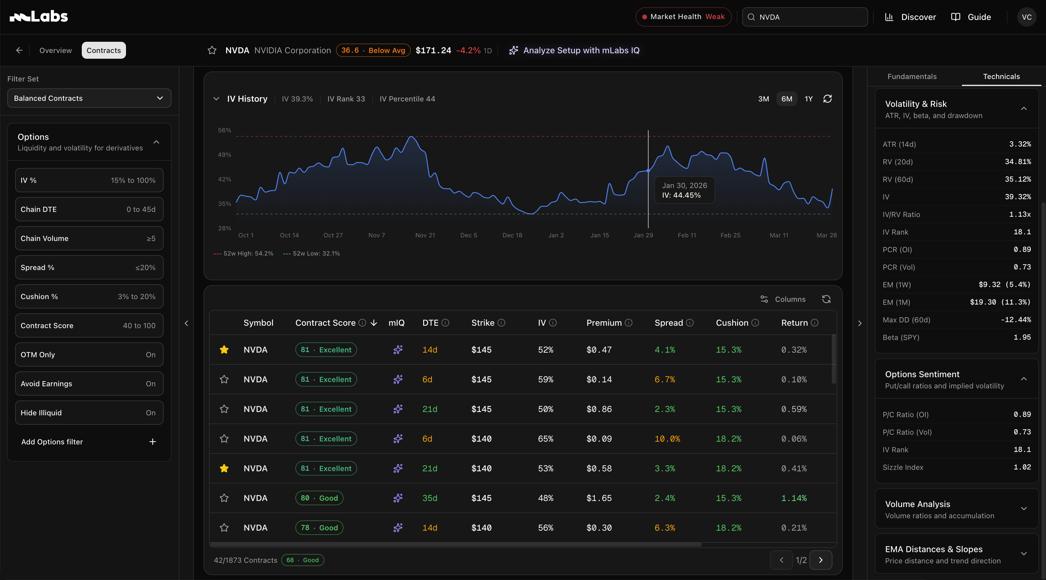Collapse the IV History panel
The width and height of the screenshot is (1046, 580).
click(x=216, y=99)
